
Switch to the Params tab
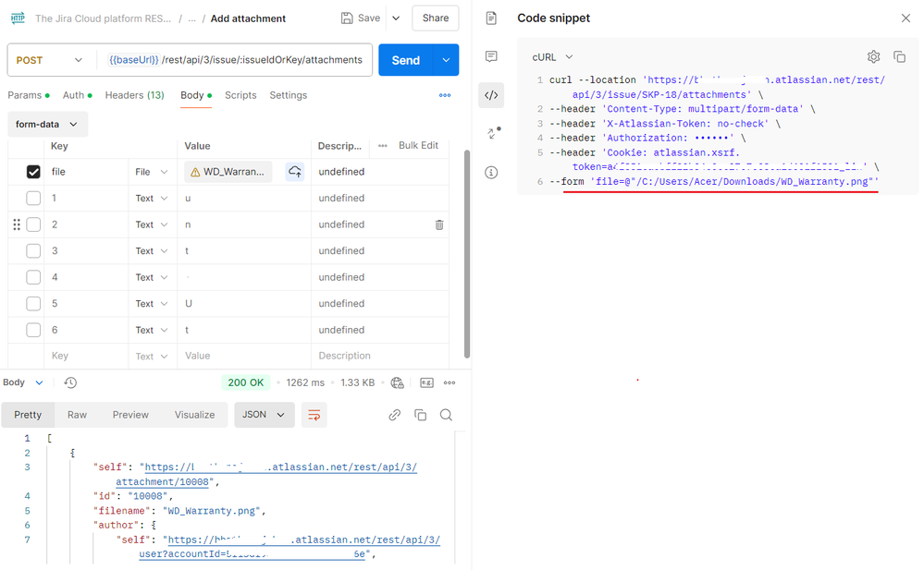29,95
